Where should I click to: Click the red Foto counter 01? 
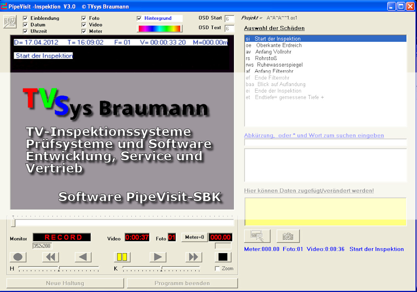[172, 238]
